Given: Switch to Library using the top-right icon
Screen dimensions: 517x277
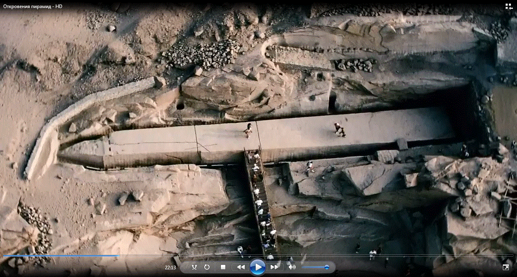Looking at the screenshot, I should click(x=509, y=6).
